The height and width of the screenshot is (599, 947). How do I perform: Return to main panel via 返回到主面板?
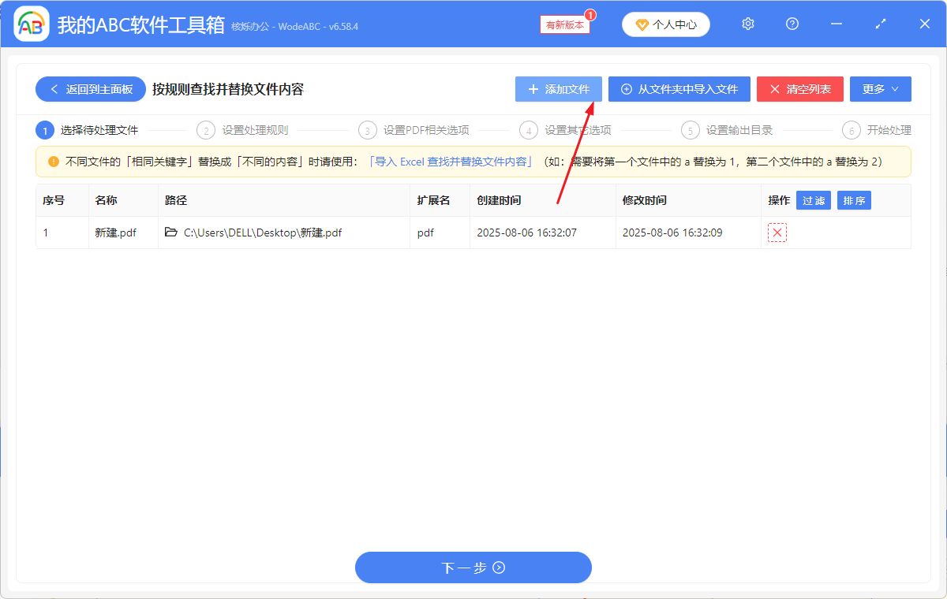click(90, 88)
